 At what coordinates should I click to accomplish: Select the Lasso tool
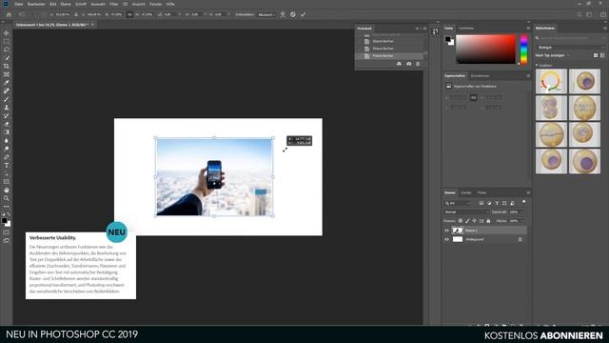7,50
